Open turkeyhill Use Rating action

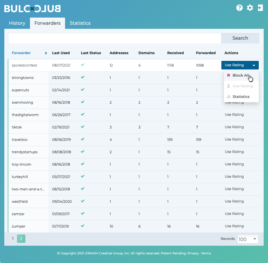[234, 177]
